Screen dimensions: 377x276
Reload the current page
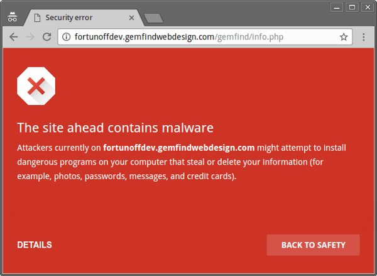pos(47,37)
